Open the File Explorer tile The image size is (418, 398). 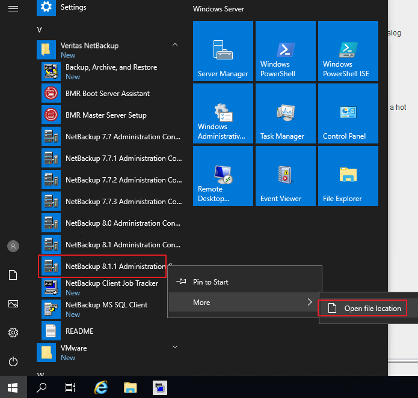[348, 176]
